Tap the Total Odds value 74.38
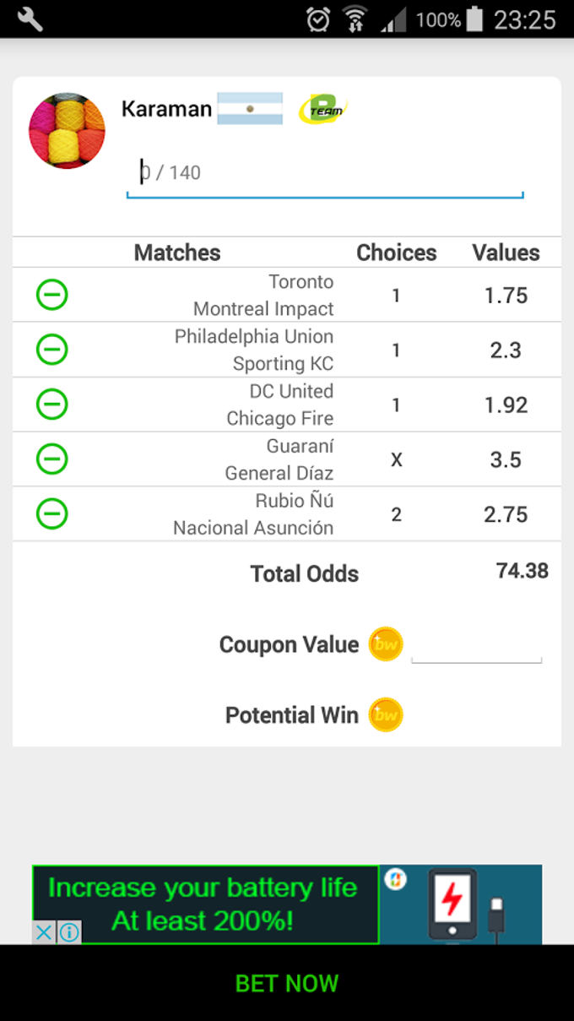The width and height of the screenshot is (574, 1021). point(523,571)
